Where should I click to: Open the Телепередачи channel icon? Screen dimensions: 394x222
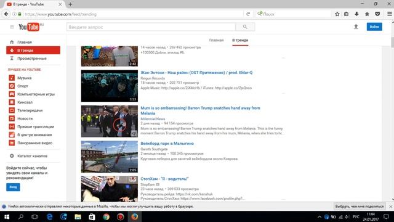click(12, 110)
